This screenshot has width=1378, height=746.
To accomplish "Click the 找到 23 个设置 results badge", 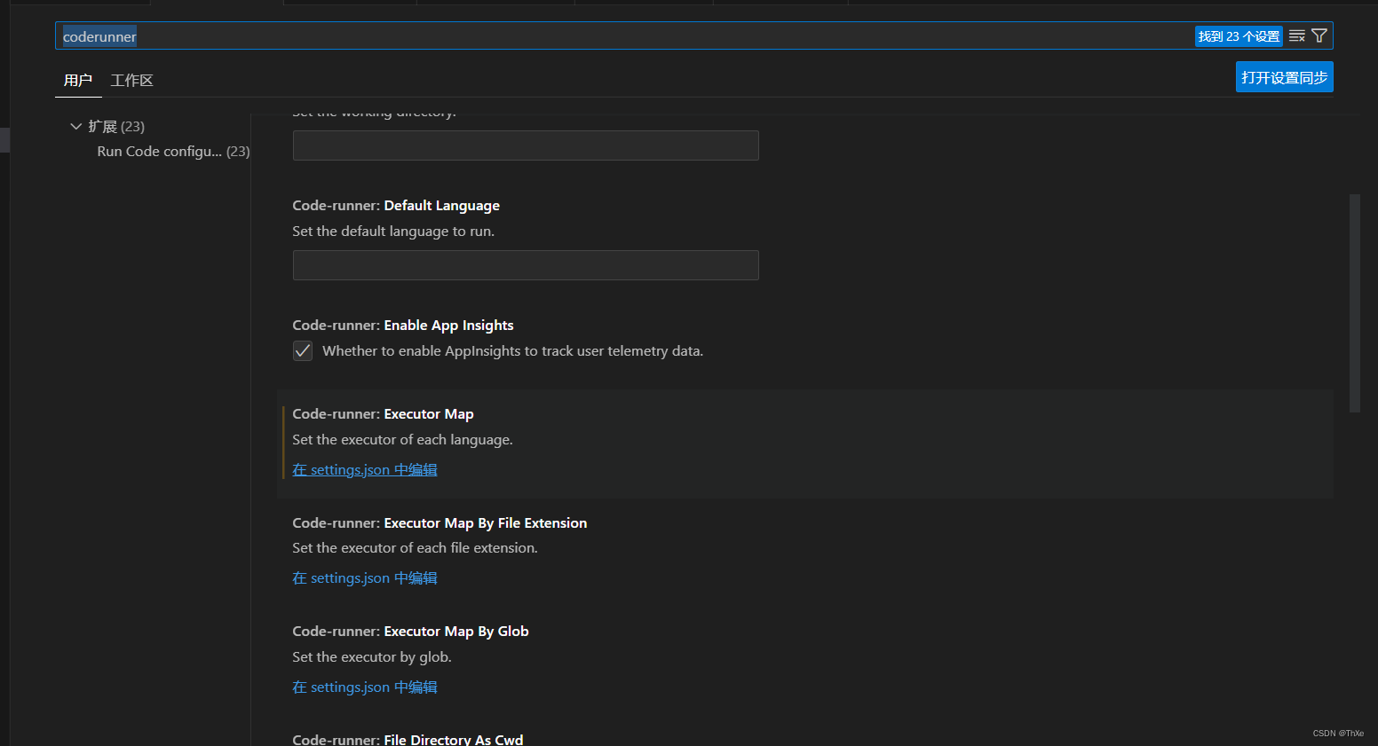I will tap(1239, 36).
